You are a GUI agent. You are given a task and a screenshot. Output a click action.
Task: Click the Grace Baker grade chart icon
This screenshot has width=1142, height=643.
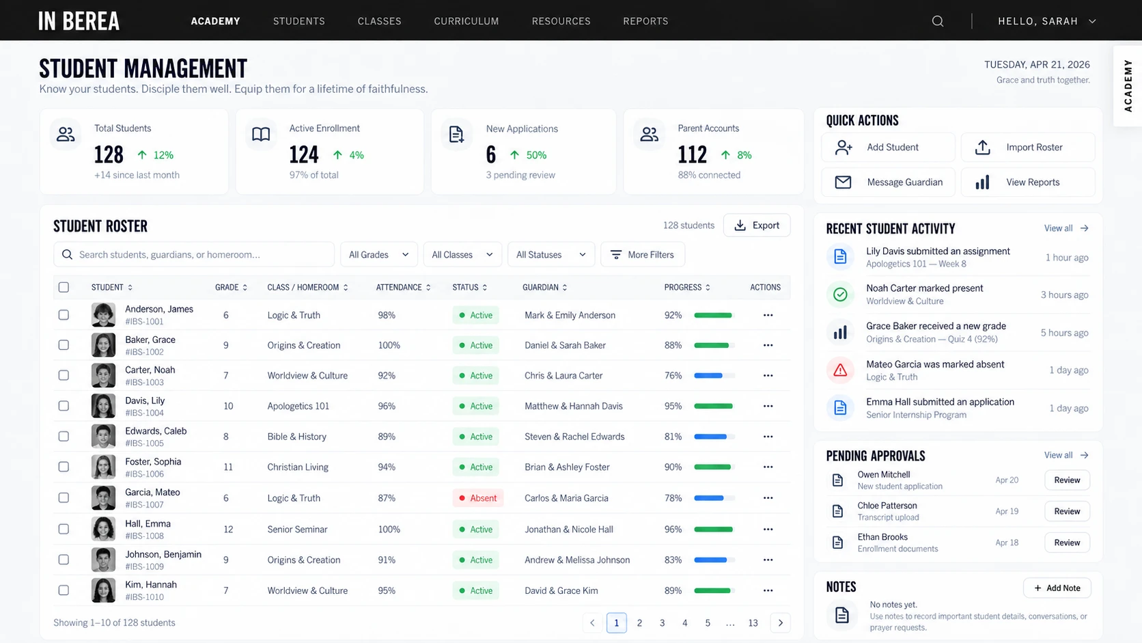coord(840,333)
